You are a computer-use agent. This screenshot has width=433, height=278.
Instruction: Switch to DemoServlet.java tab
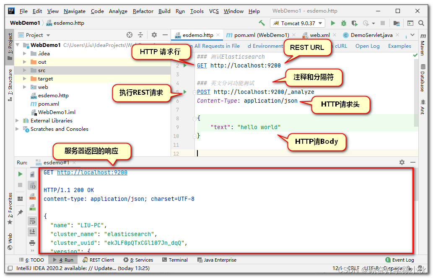pos(371,35)
